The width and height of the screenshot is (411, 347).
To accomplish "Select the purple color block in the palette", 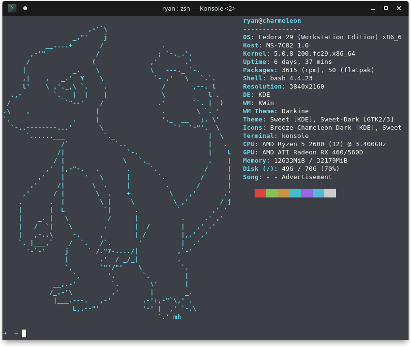I will point(306,194).
